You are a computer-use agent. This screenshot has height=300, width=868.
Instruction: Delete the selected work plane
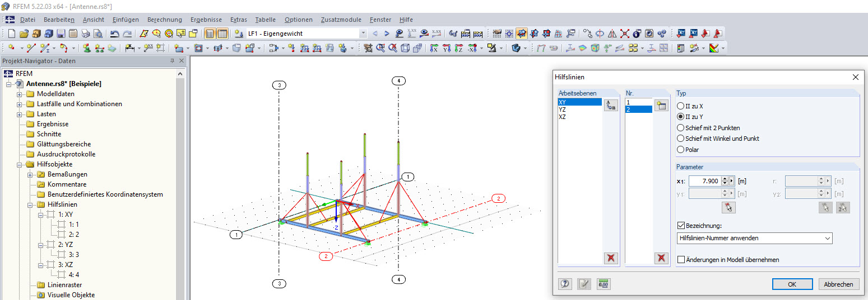point(611,258)
